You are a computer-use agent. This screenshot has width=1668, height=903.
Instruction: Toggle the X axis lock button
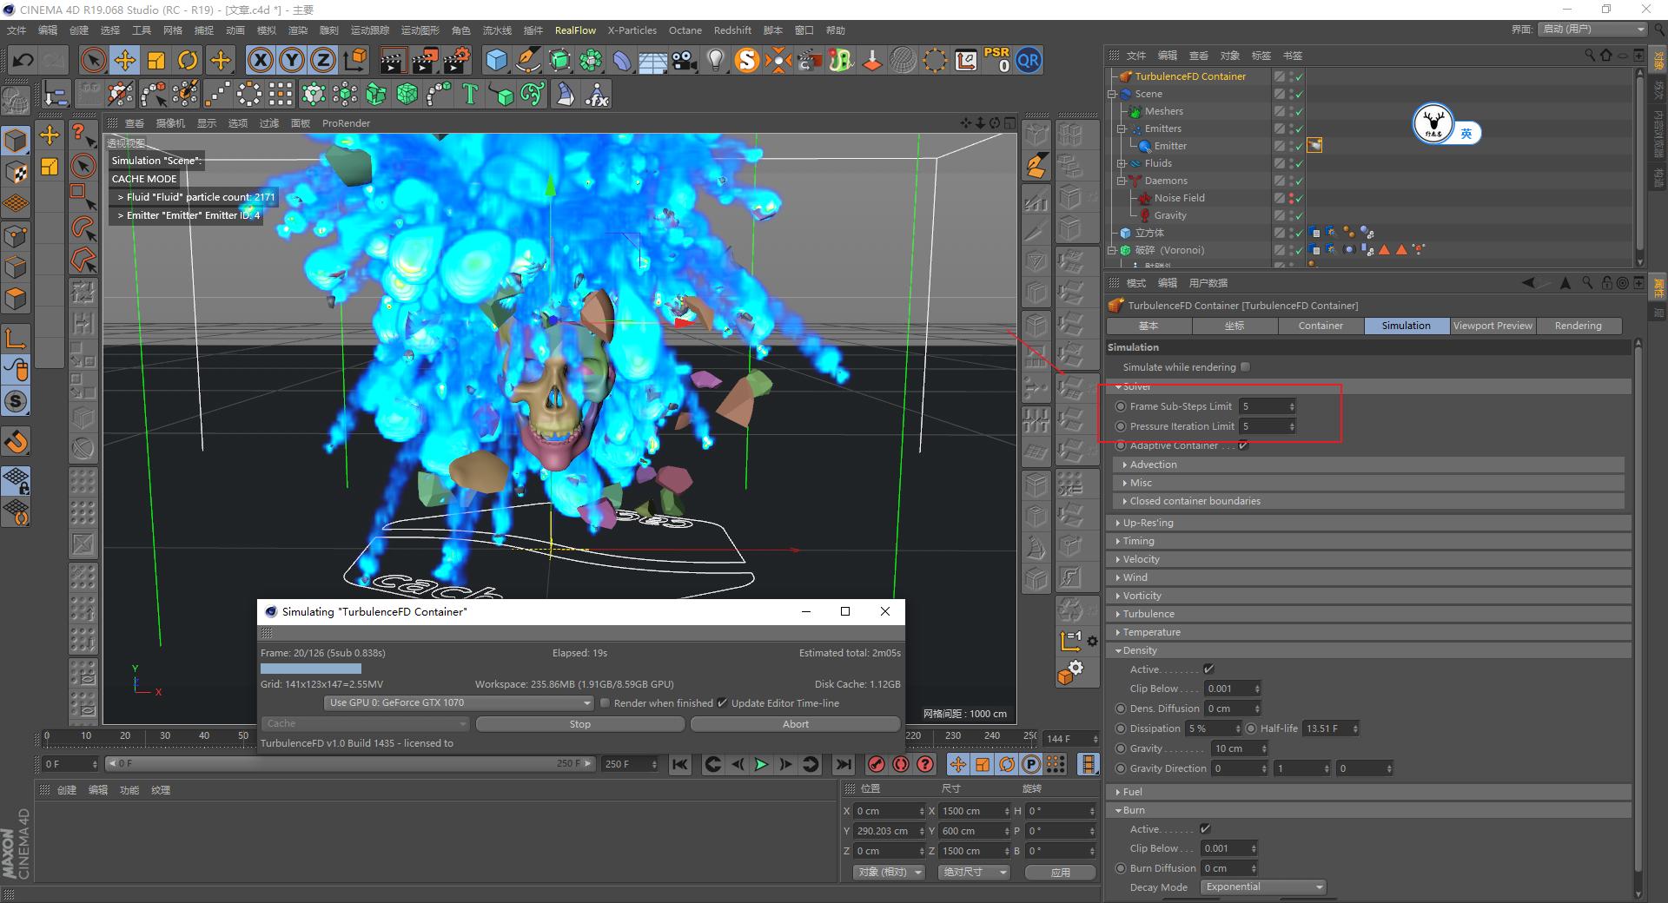click(261, 60)
